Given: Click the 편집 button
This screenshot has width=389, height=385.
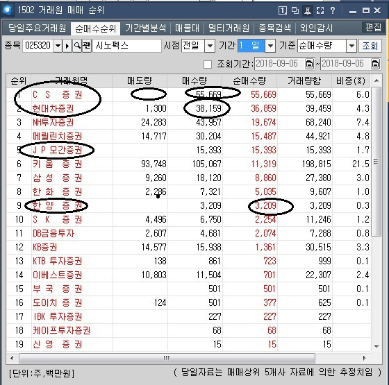Looking at the screenshot, I should tap(373, 27).
